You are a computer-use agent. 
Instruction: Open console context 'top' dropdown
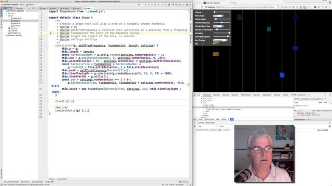(x=207, y=126)
